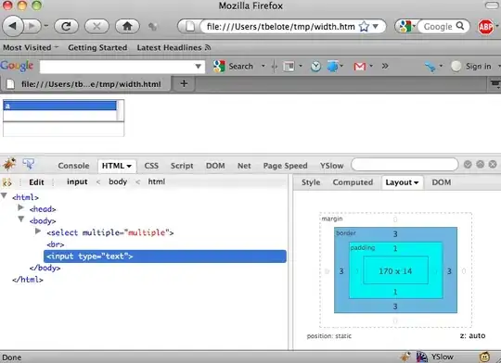Open the Layout tab dropdown
This screenshot has height=363, width=501.
point(402,182)
